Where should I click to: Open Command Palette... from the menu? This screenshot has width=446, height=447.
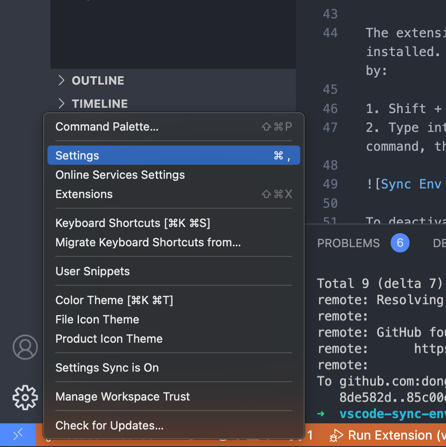coord(173,127)
